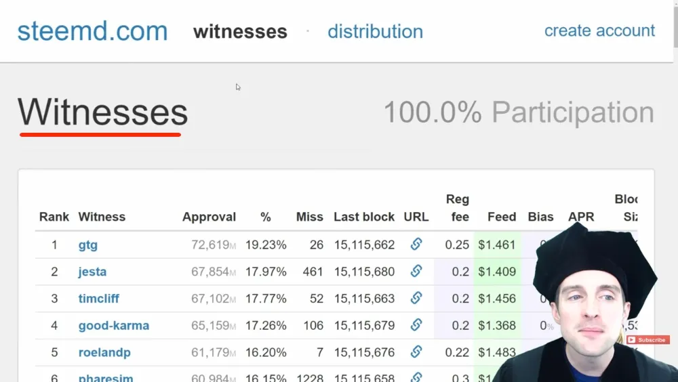
Task: Click the Bias column header
Action: coord(540,217)
